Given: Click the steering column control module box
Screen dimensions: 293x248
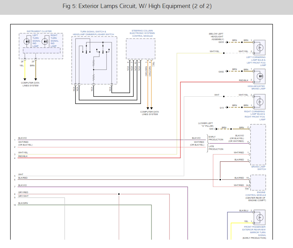Looking at the screenshot, I should click(x=140, y=49).
